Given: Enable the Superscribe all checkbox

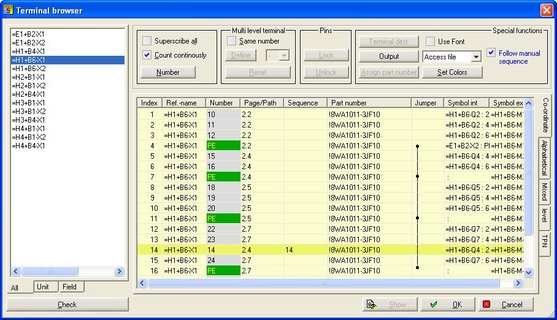Looking at the screenshot, I should click(147, 41).
